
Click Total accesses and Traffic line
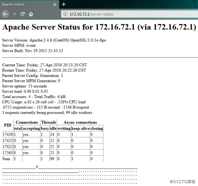pyautogui.click(x=34, y=97)
